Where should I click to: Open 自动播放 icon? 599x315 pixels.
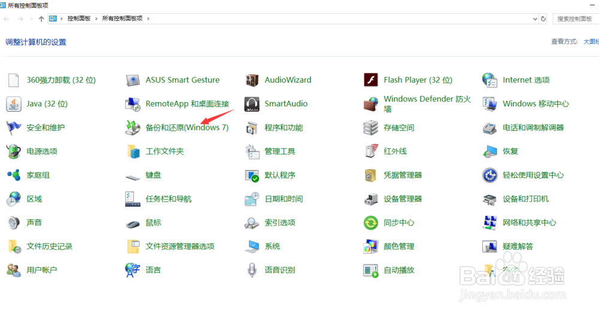click(x=371, y=271)
